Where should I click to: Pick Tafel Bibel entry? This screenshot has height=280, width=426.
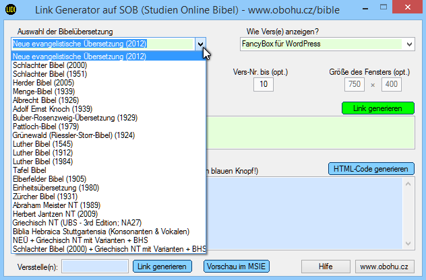coord(109,170)
